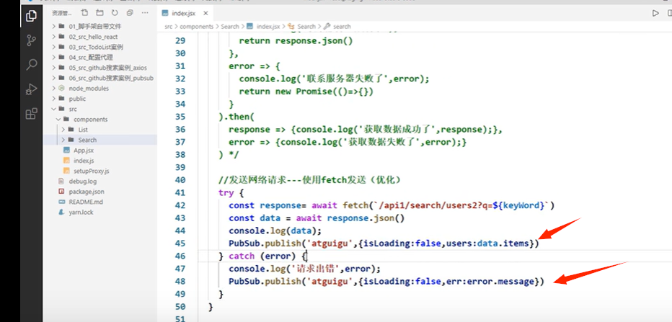Click the App.jsx file icon
The height and width of the screenshot is (322, 672).
tap(66, 151)
